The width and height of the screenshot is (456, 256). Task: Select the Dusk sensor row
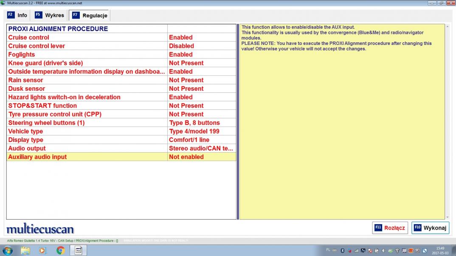[121, 89]
